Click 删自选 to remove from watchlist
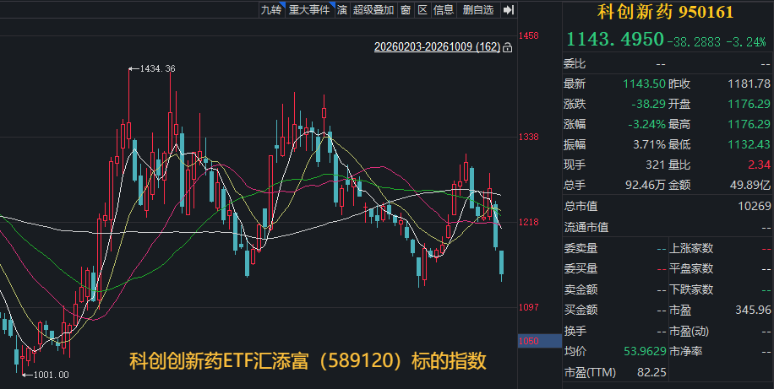 (x=478, y=10)
